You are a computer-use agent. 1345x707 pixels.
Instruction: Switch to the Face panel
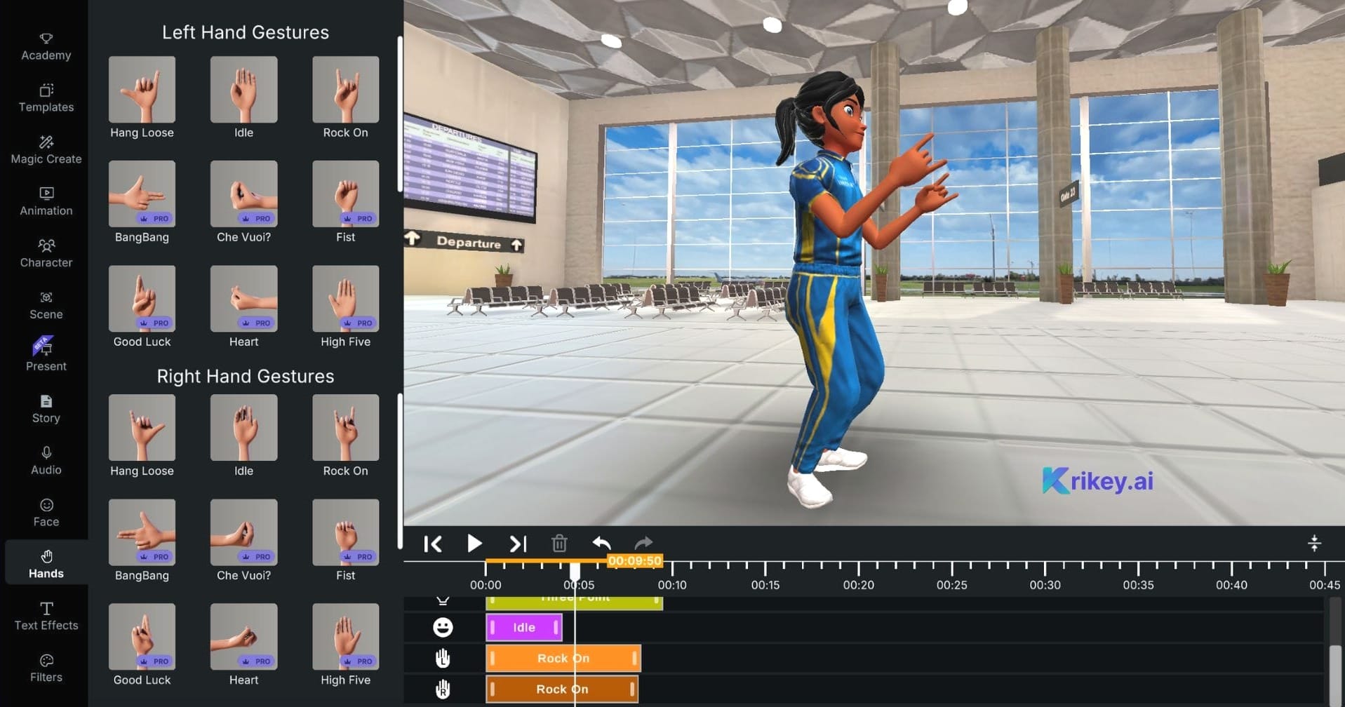tap(45, 512)
